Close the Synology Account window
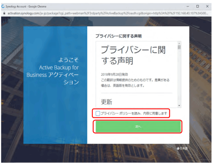Screen dimensions: 213x163 tap(207, 6)
